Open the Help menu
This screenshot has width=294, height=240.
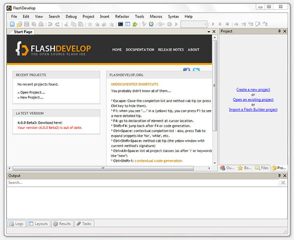tap(189, 17)
